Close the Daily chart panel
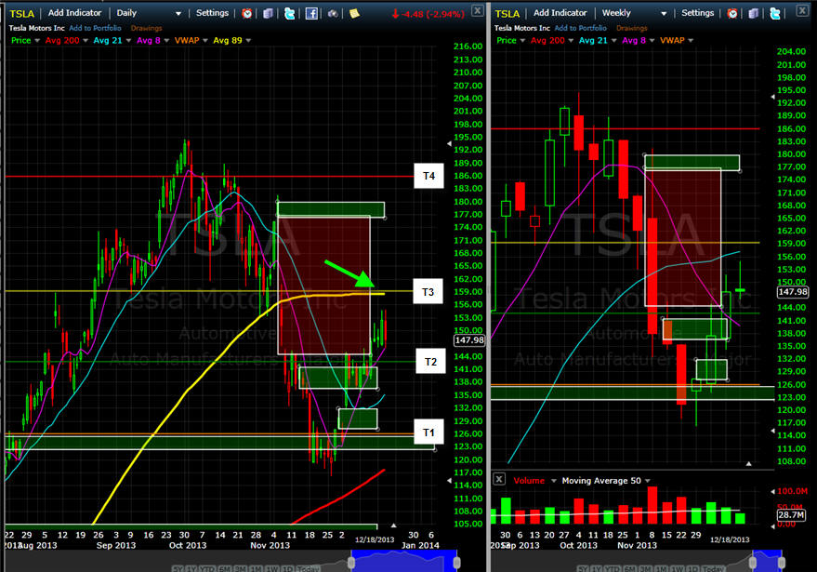817x572 pixels. coord(477,10)
